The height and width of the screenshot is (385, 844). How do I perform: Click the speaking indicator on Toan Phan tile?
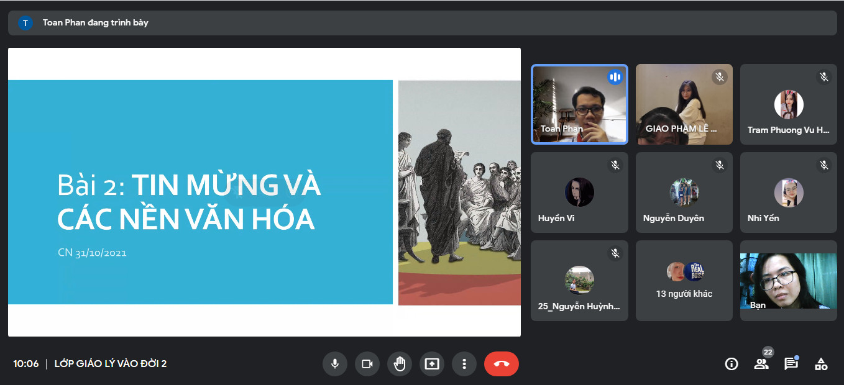(x=615, y=77)
